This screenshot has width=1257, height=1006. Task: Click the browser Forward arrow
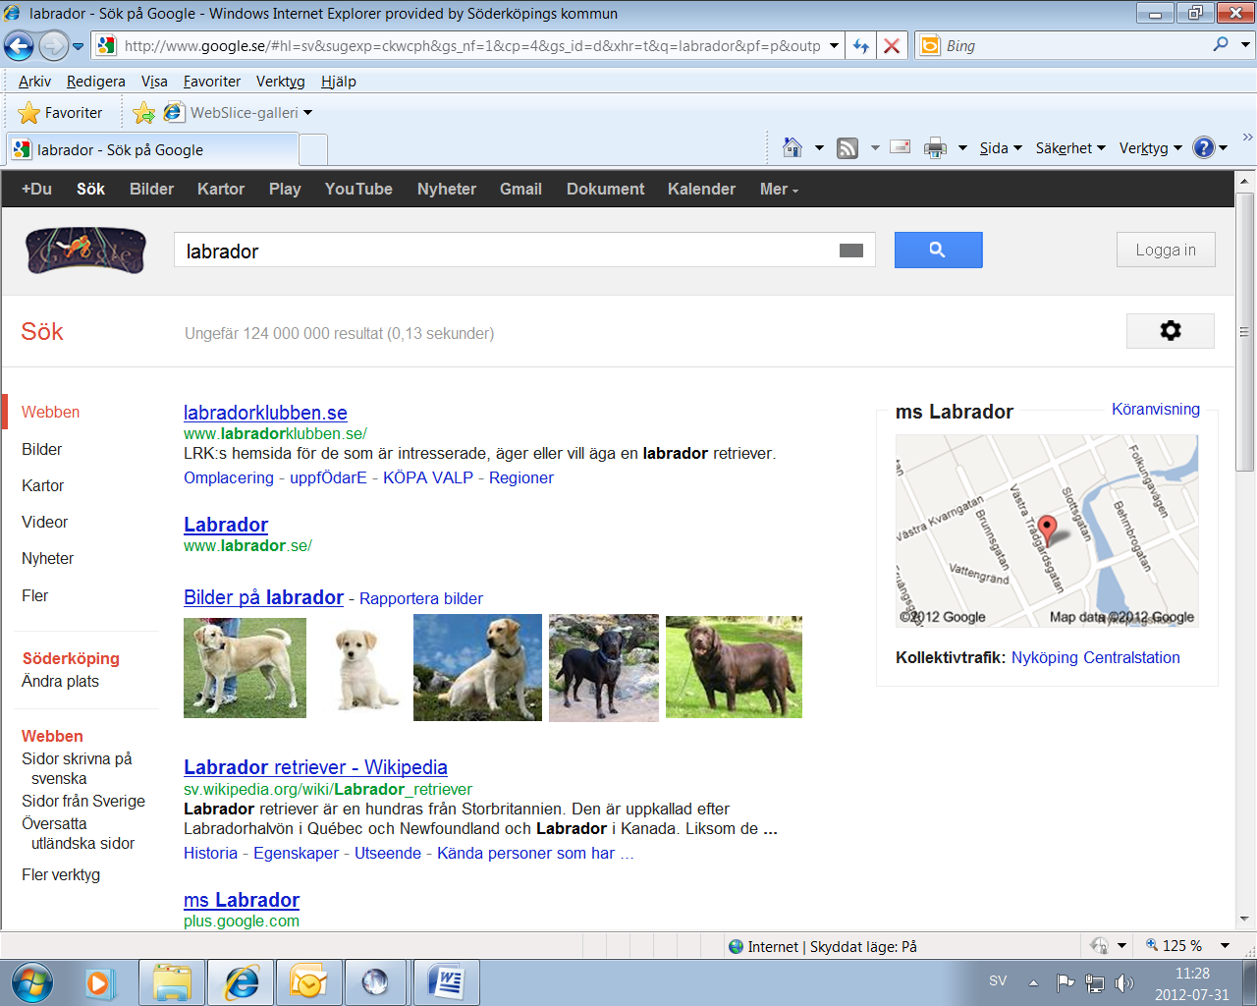pos(53,45)
